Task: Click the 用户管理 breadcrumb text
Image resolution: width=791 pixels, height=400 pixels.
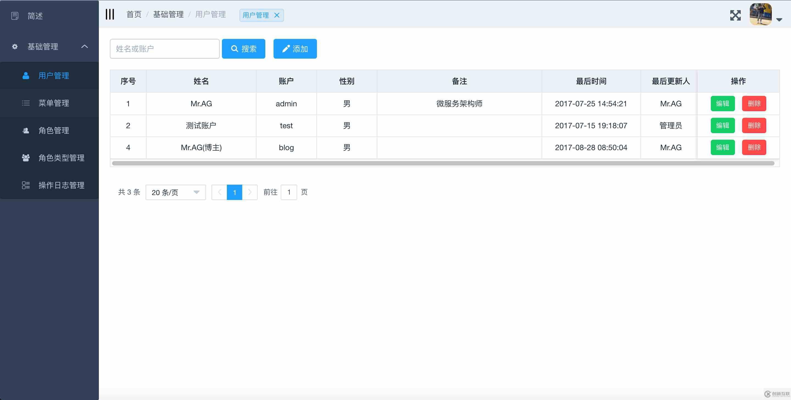Action: pyautogui.click(x=211, y=14)
